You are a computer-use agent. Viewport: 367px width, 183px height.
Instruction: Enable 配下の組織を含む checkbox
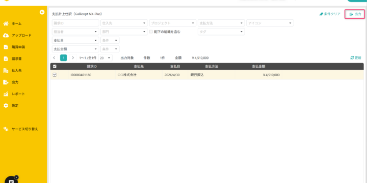[151, 32]
